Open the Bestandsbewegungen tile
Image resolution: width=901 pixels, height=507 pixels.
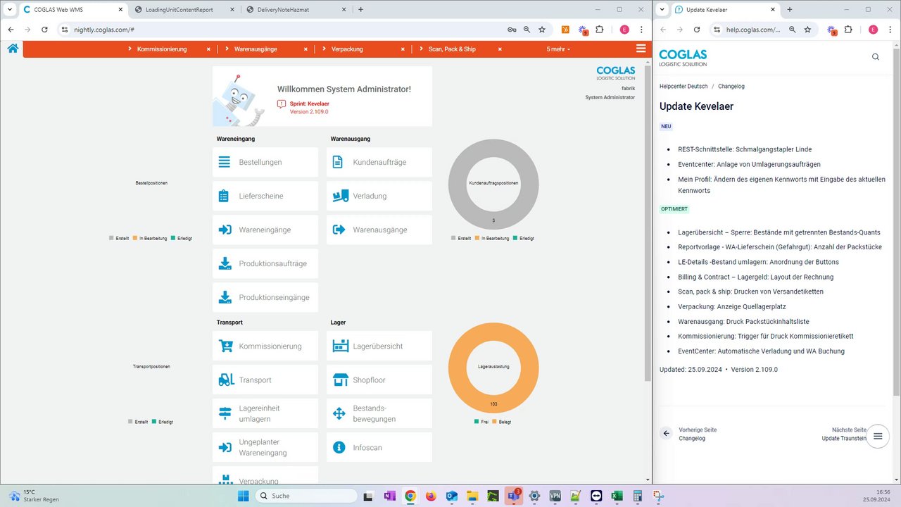tap(379, 413)
